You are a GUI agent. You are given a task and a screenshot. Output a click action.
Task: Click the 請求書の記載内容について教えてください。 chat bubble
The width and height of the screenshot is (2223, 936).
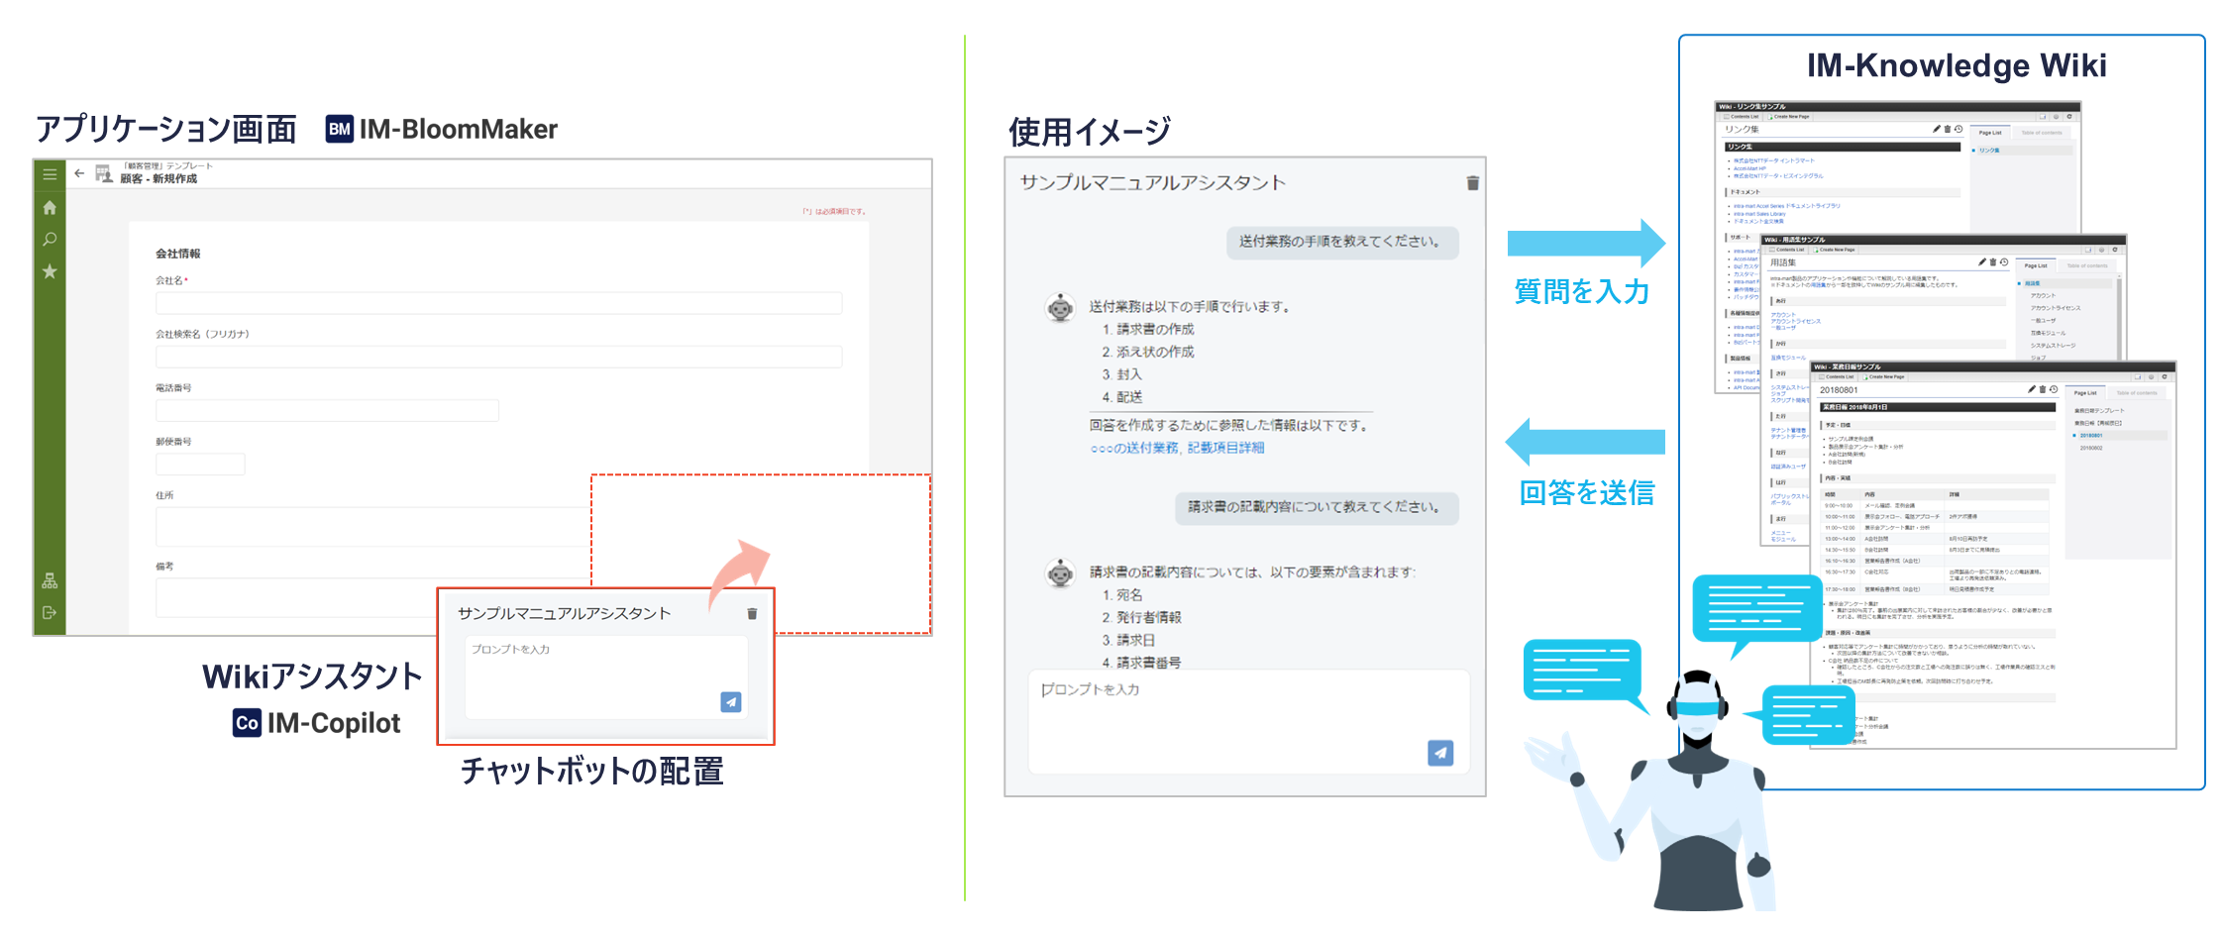pyautogui.click(x=1317, y=508)
